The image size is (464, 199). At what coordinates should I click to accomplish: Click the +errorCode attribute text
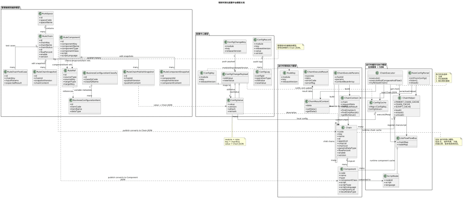[311, 80]
